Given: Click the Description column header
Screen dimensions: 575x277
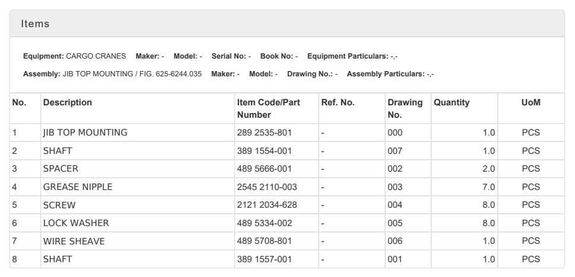Looking at the screenshot, I should coord(68,102).
